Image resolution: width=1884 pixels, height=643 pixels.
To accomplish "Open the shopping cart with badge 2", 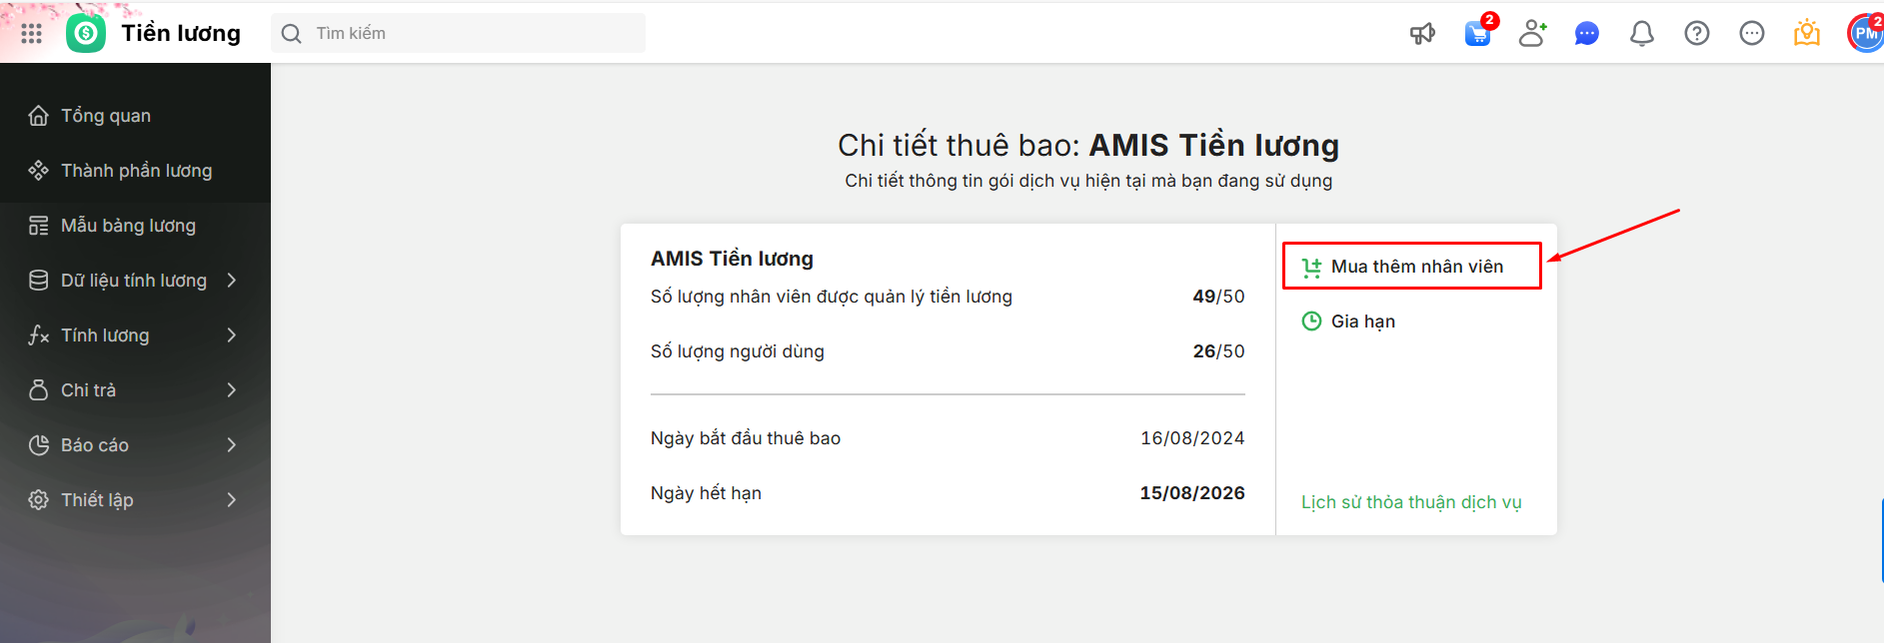I will [1478, 33].
